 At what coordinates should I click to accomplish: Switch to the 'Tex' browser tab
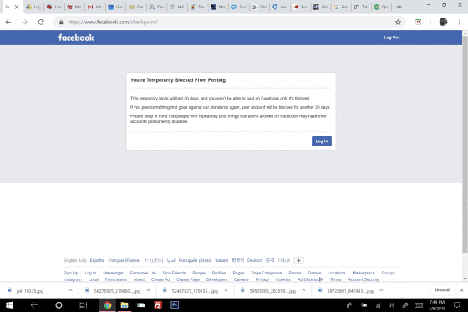coord(197,7)
